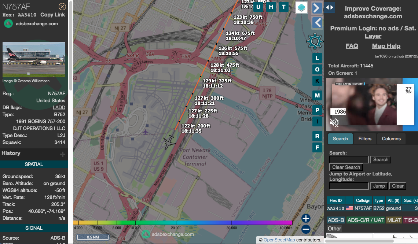This screenshot has height=244, width=418.
Task: Open the map layer selector icon
Action: click(301, 8)
